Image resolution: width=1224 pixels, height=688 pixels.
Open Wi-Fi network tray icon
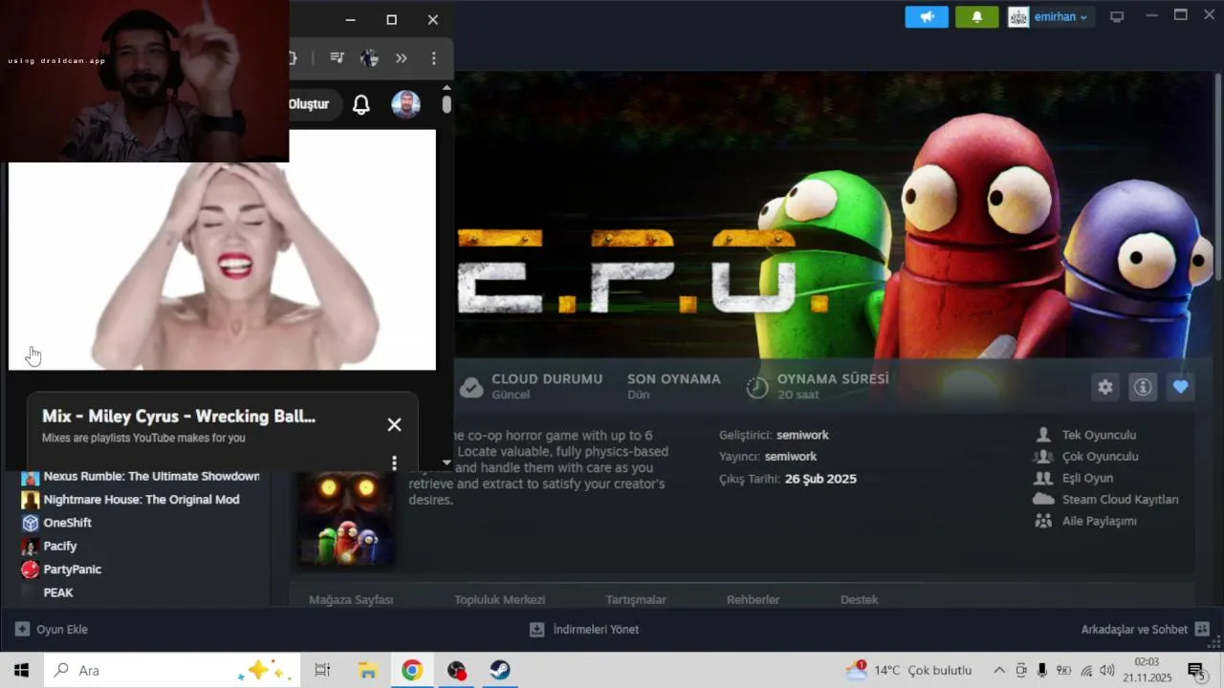(1086, 670)
